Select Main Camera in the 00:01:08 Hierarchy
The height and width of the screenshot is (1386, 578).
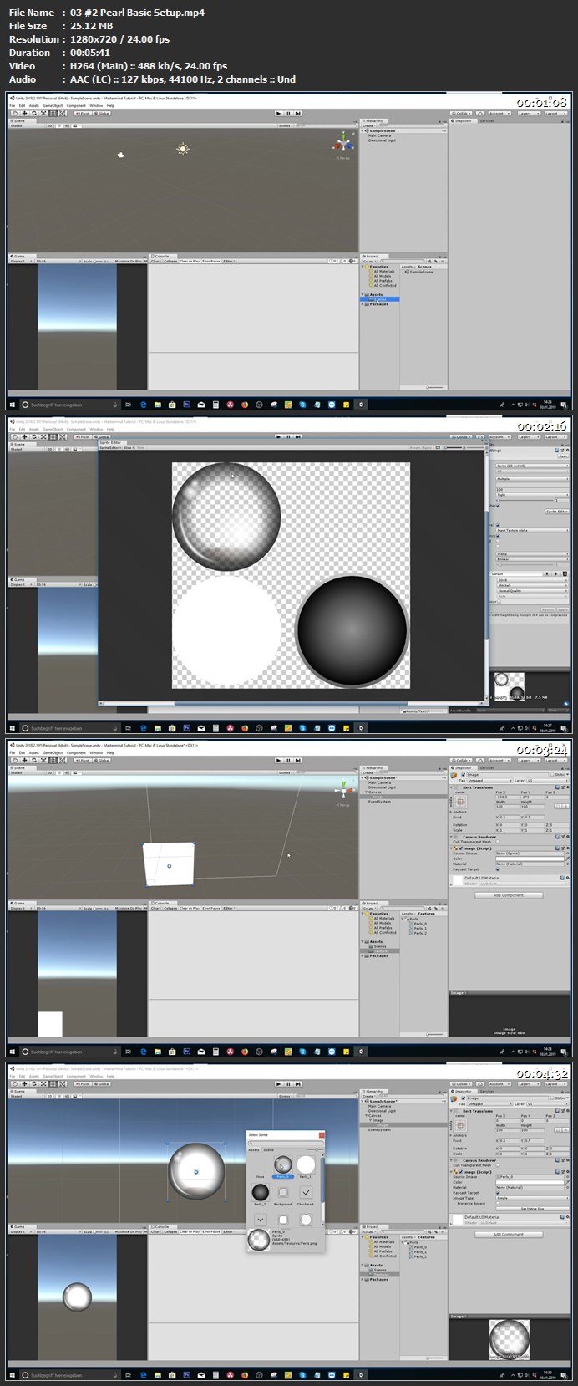click(x=381, y=136)
